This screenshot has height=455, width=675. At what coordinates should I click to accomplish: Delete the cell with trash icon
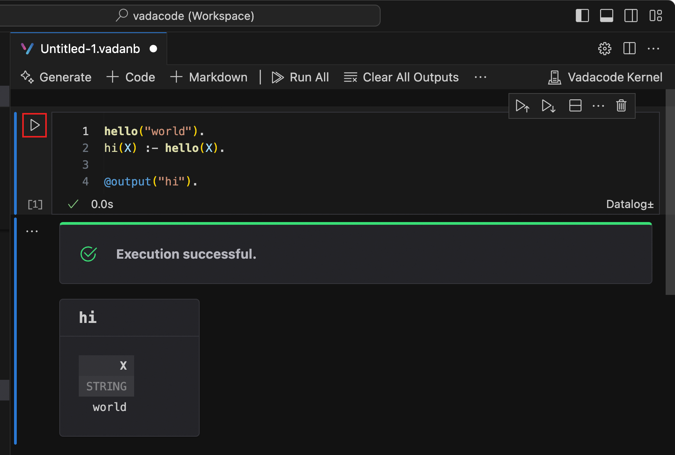click(621, 106)
